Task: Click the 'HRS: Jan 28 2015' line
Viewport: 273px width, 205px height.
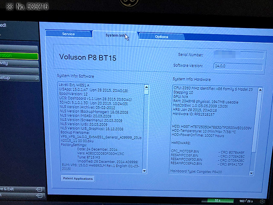Action: click(195, 110)
